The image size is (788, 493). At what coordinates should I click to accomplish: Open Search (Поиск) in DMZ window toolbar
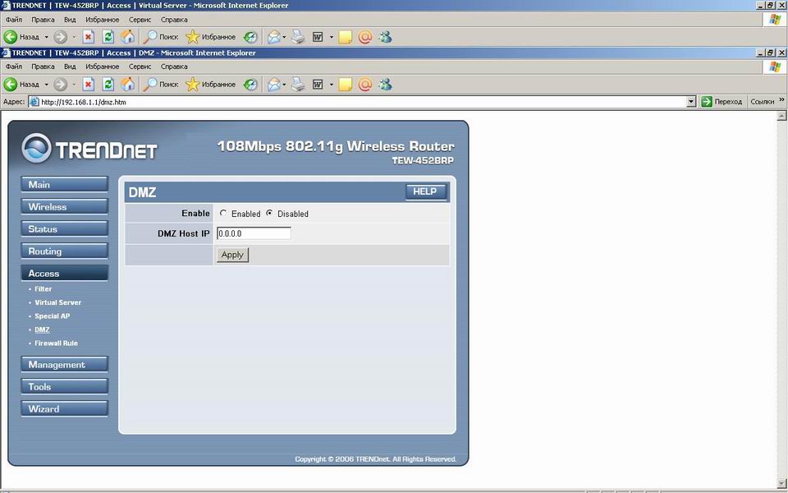[x=160, y=85]
